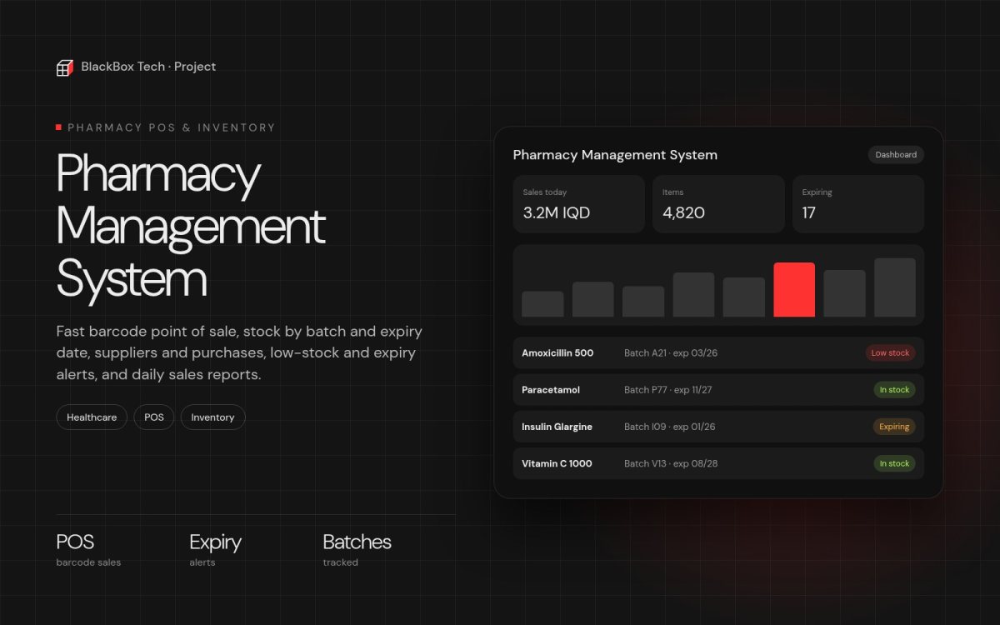Image resolution: width=1000 pixels, height=625 pixels.
Task: Select the Healthcare tag pill
Action: click(92, 417)
